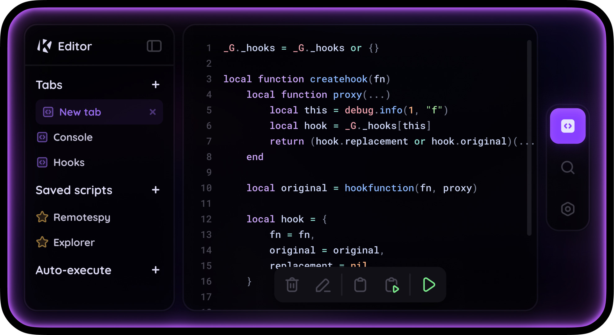Switch to the Hooks tab

coord(69,163)
